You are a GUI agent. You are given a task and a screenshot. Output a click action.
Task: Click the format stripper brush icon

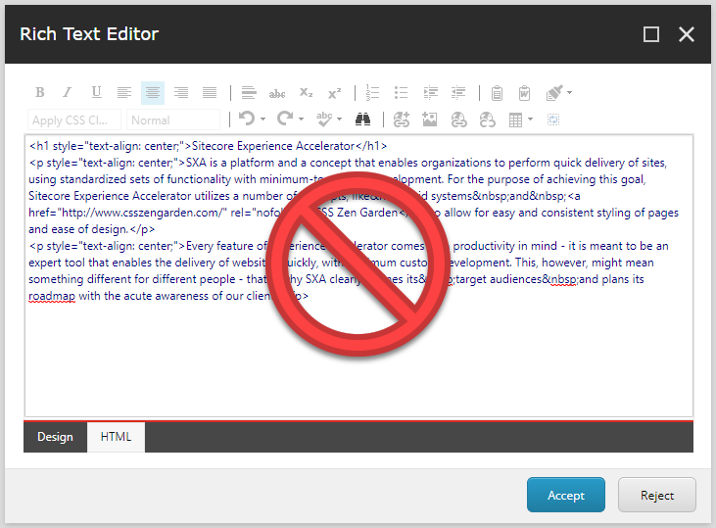(554, 93)
